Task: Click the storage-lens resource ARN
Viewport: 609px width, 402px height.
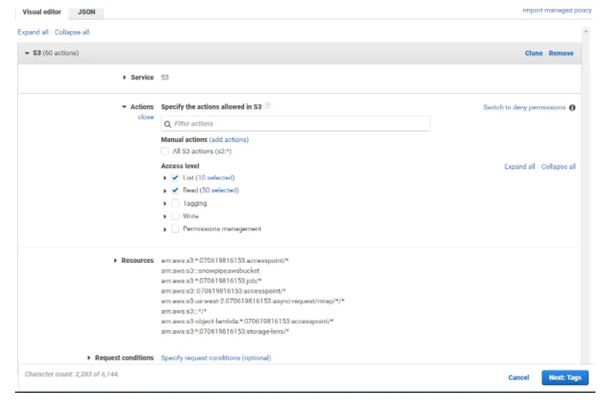Action: point(225,331)
